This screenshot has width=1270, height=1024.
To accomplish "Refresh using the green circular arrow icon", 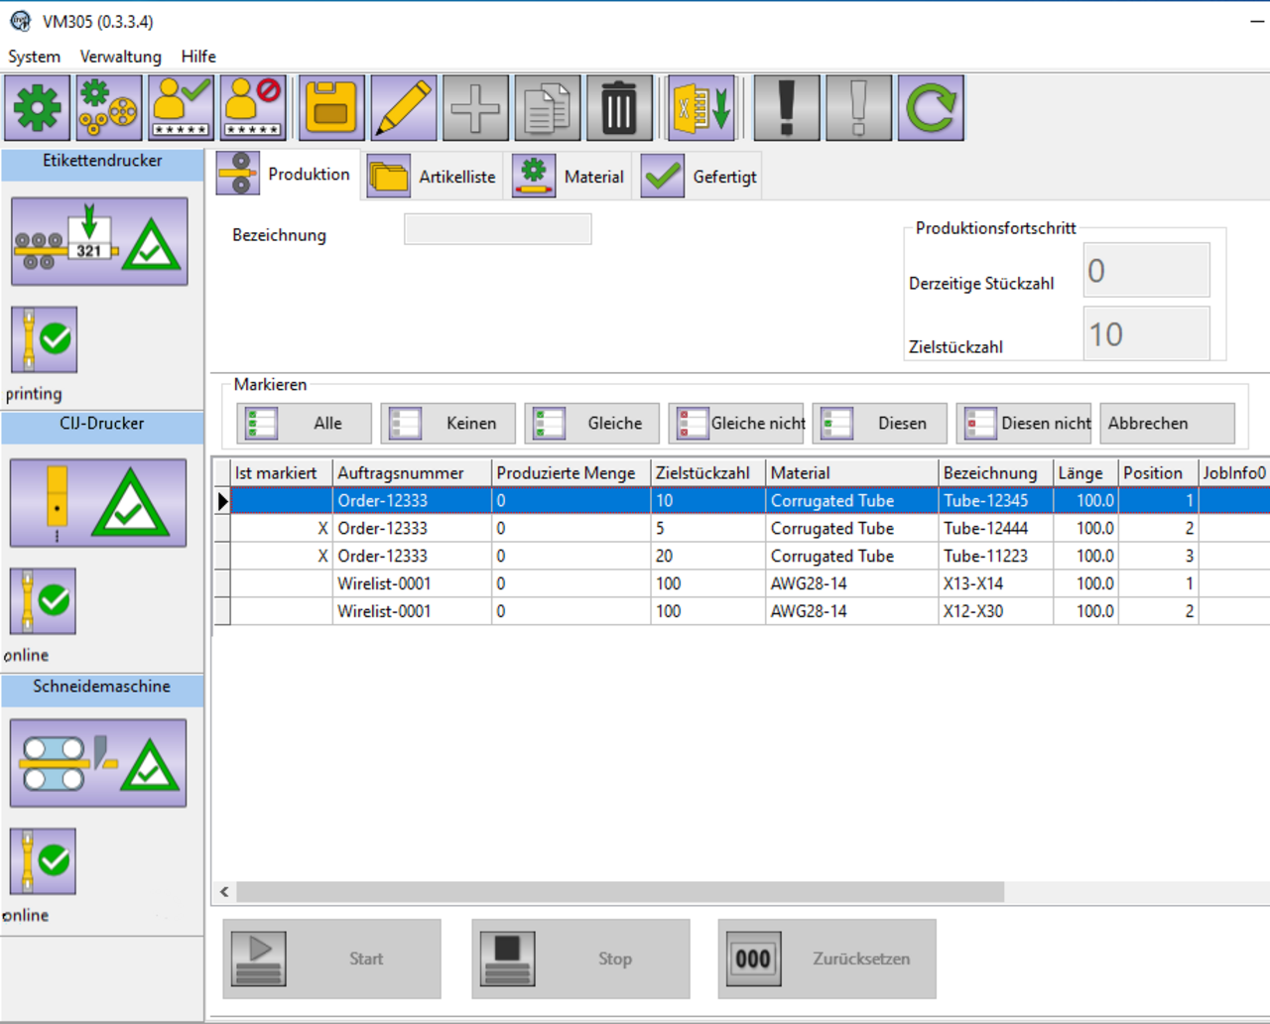I will point(931,107).
